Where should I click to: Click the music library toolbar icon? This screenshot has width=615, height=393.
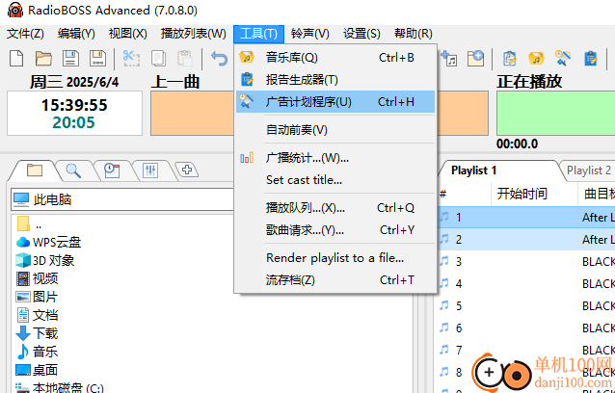click(x=536, y=59)
